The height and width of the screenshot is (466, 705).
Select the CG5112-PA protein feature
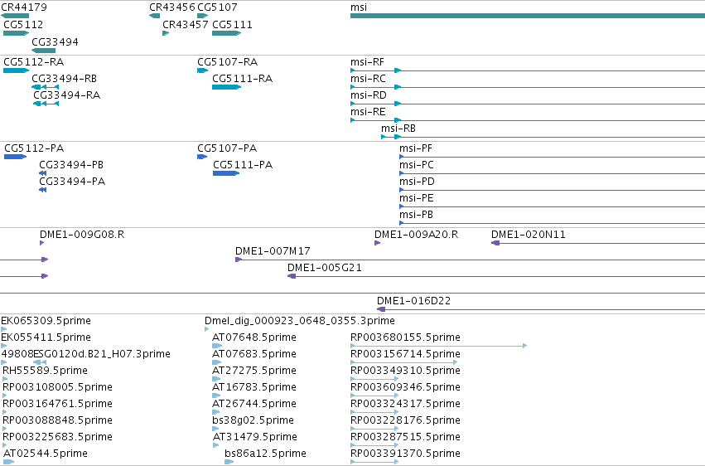pyautogui.click(x=15, y=157)
